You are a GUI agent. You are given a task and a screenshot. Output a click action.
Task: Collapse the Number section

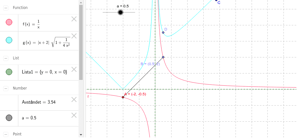click(6, 88)
